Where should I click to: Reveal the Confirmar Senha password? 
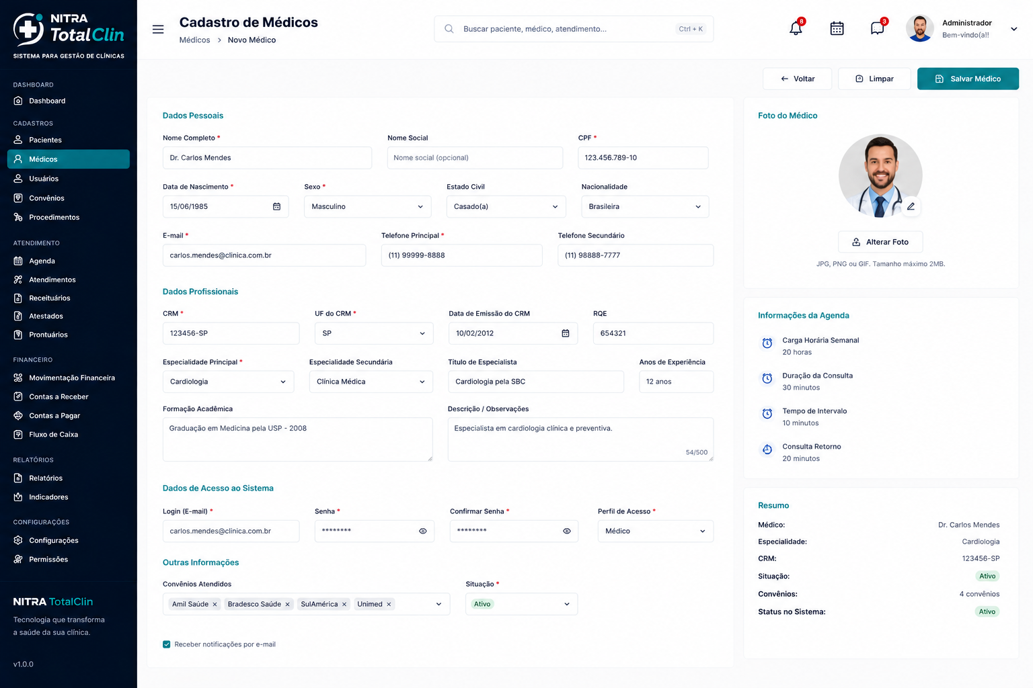click(x=567, y=531)
